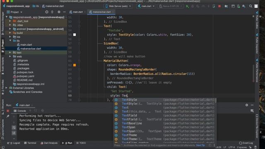Toggle the Structure side tab

click(x=3, y=107)
